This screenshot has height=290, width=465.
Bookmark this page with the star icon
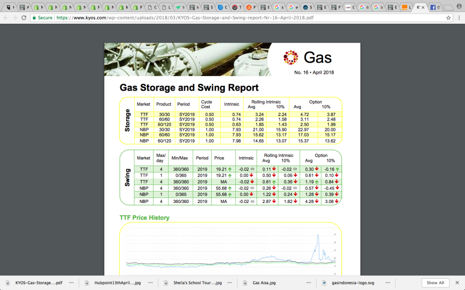click(448, 18)
